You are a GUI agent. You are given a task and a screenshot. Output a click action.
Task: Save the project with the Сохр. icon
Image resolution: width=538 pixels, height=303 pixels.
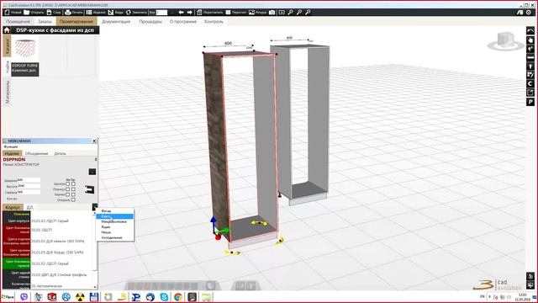click(x=49, y=13)
